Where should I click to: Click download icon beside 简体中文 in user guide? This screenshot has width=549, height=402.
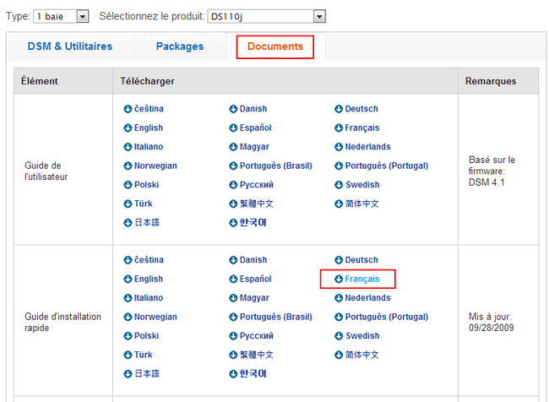click(x=339, y=204)
